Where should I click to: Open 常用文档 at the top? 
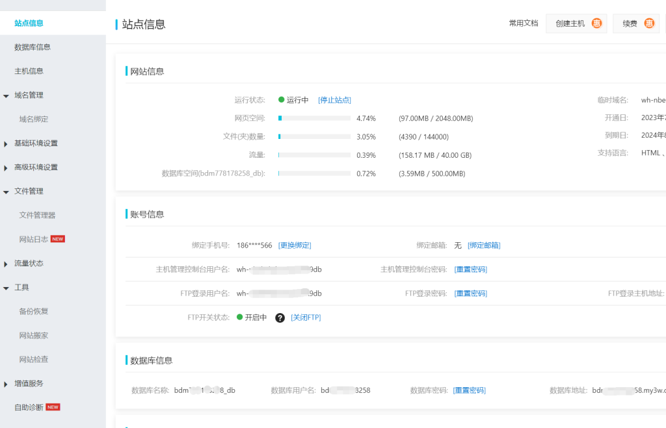pos(524,23)
